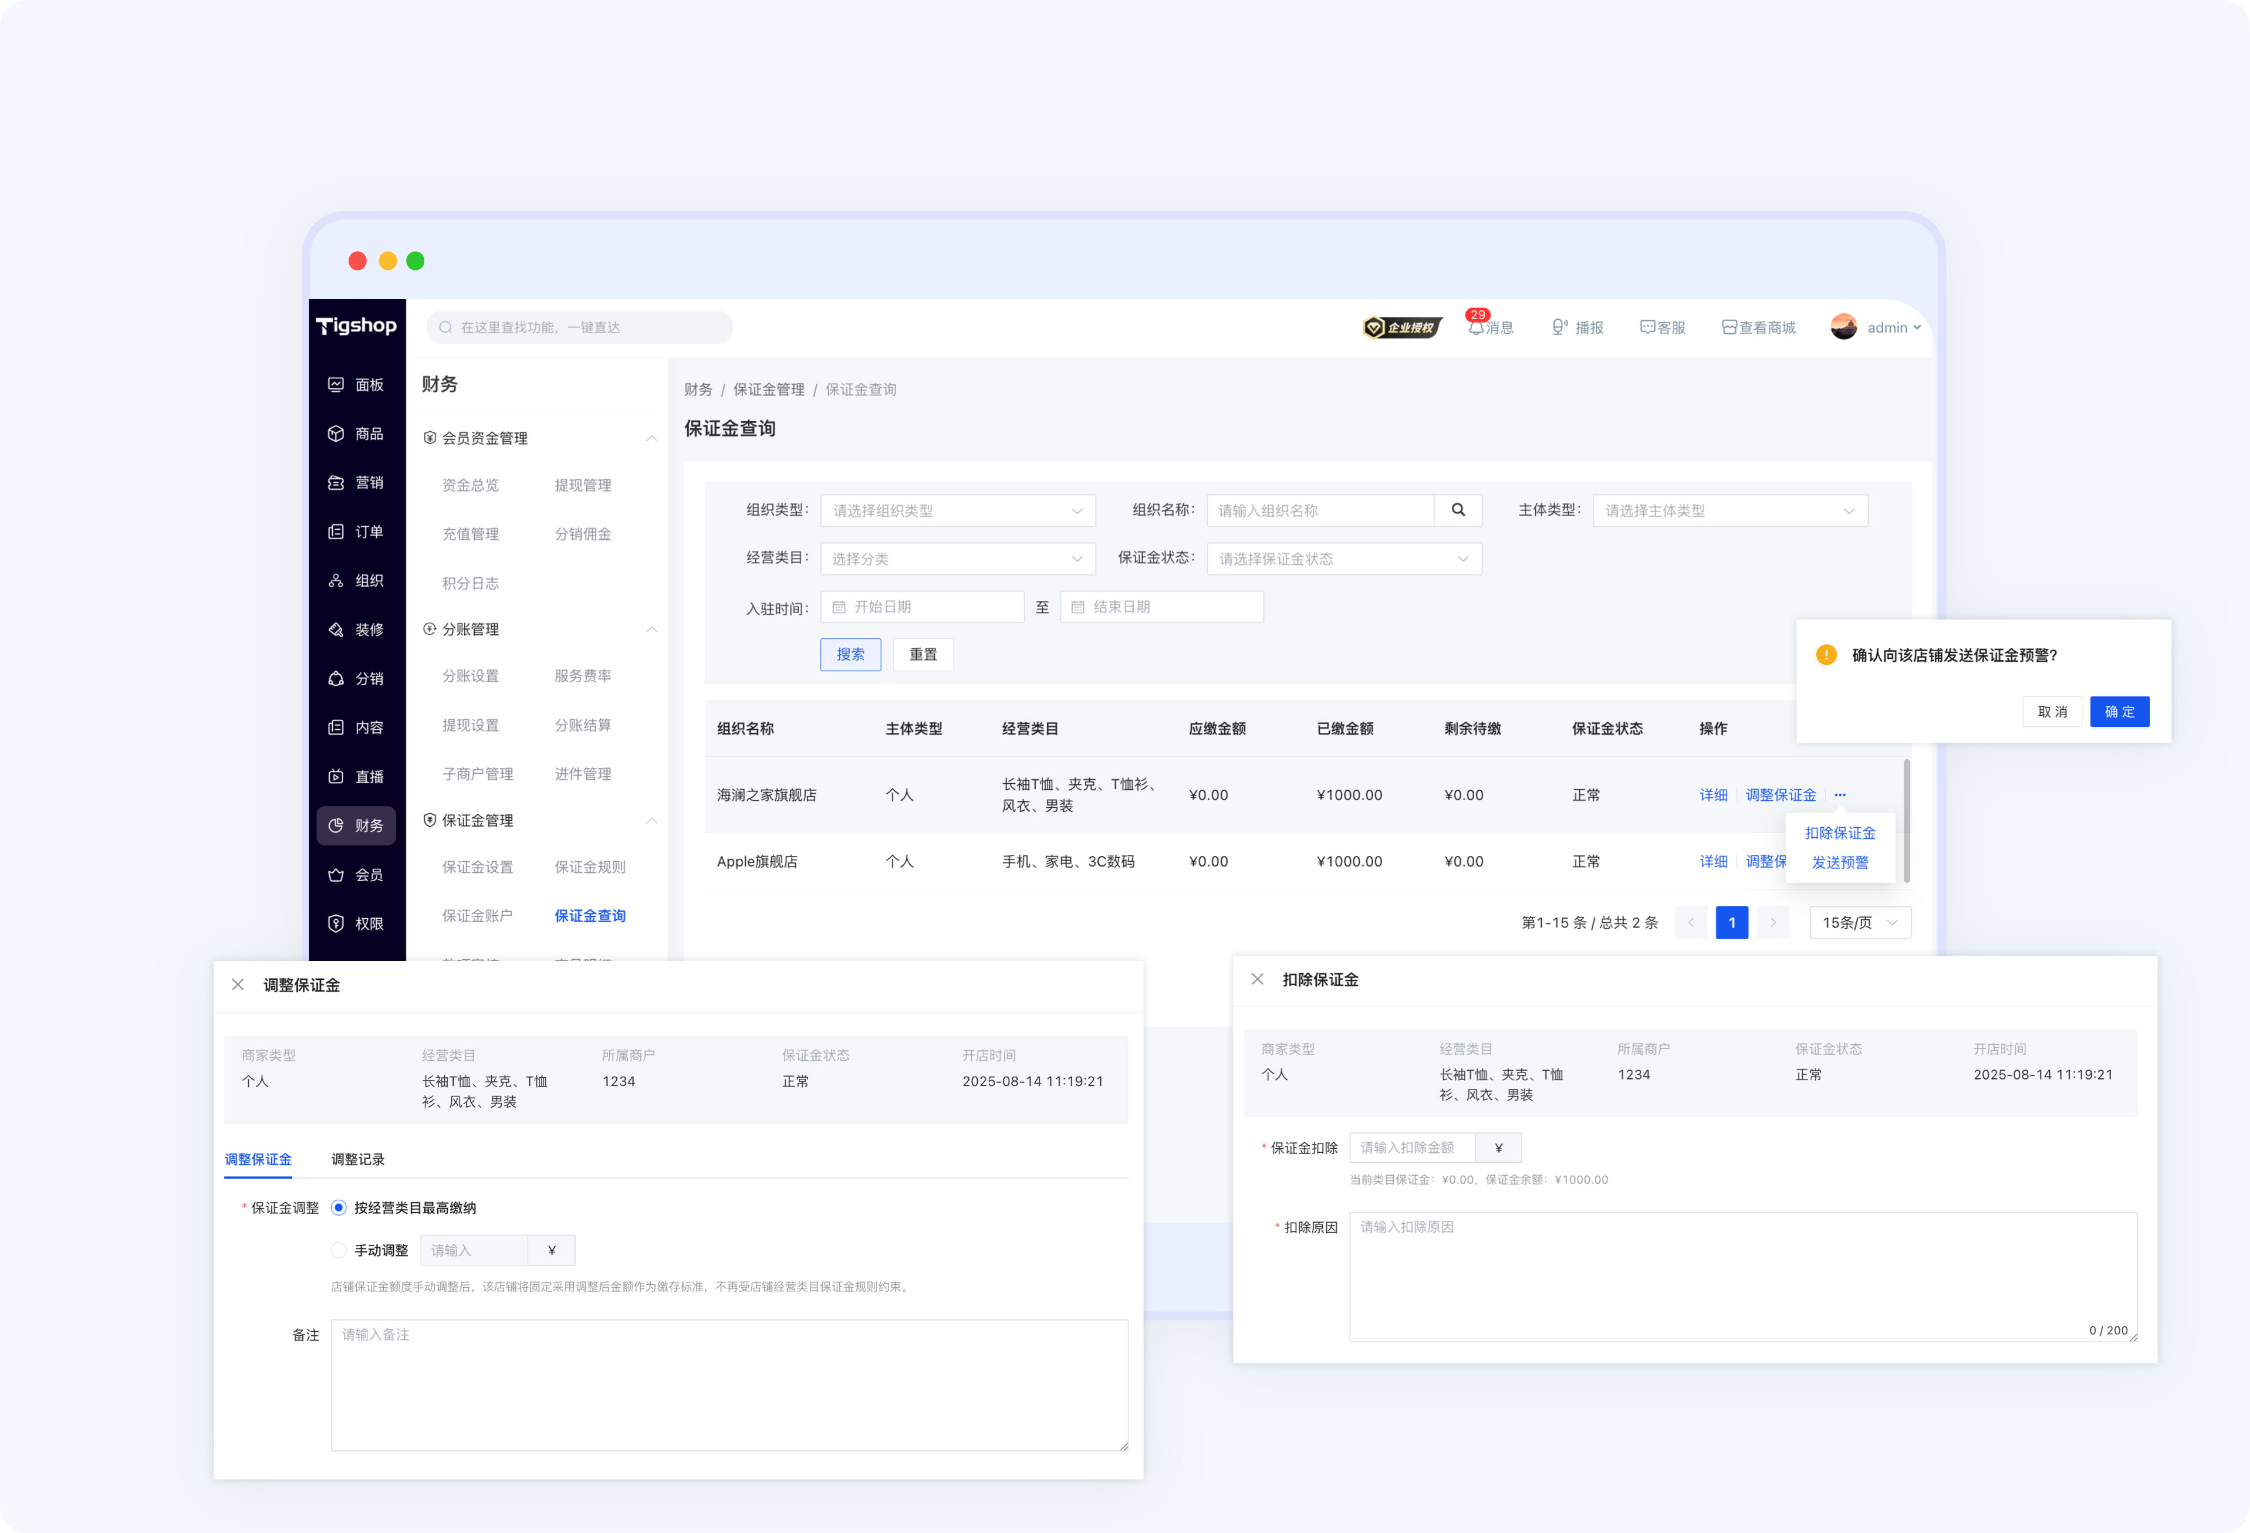
Task: Click the 搜索 button
Action: click(850, 654)
